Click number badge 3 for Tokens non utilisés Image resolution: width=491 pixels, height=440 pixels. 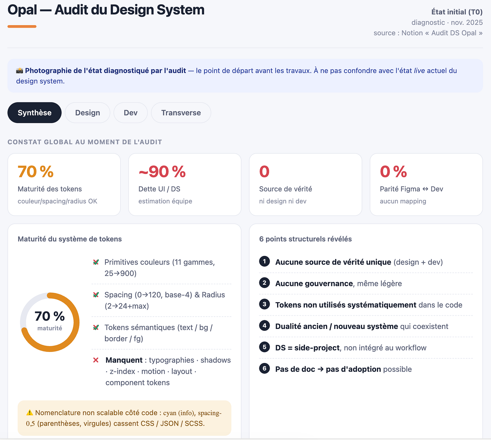tap(265, 304)
